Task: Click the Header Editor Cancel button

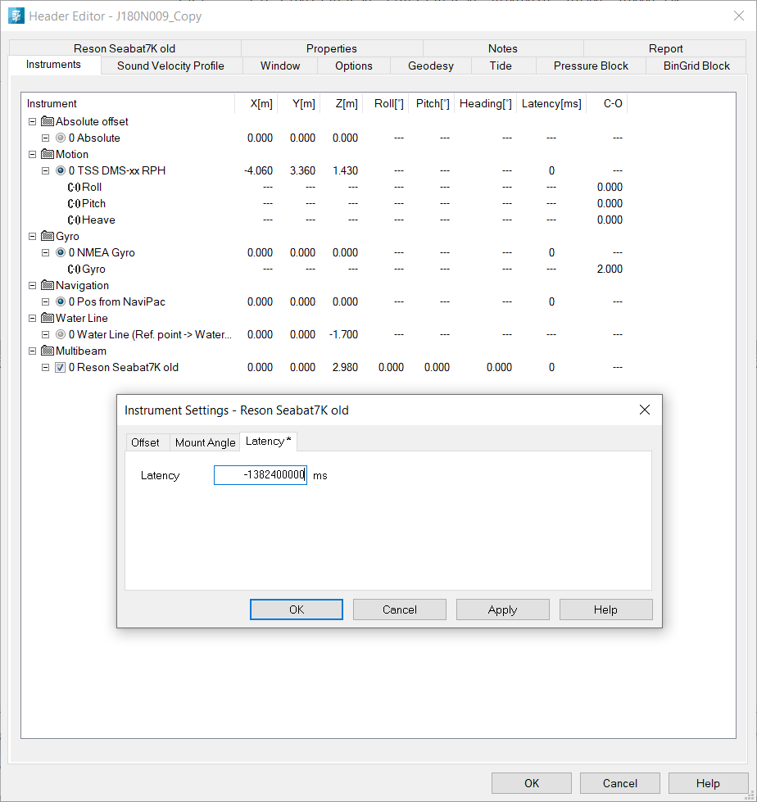Action: pos(620,783)
